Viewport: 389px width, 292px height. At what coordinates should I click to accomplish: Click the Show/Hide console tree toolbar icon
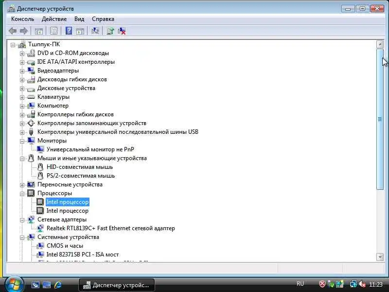pyautogui.click(x=39, y=31)
